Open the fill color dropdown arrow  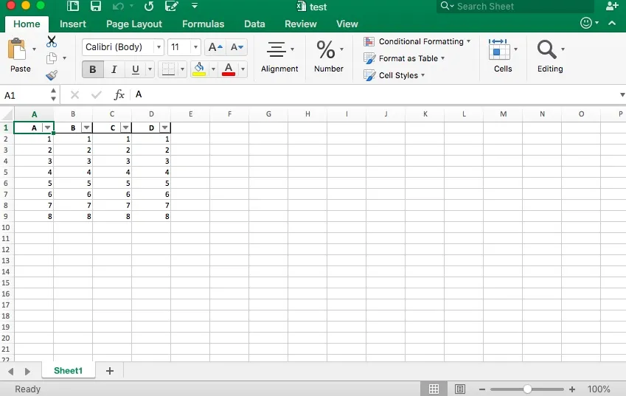pyautogui.click(x=213, y=69)
